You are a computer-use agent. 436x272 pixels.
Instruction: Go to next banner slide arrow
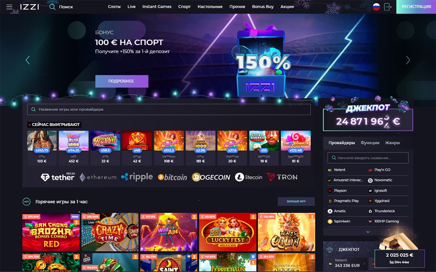408,60
